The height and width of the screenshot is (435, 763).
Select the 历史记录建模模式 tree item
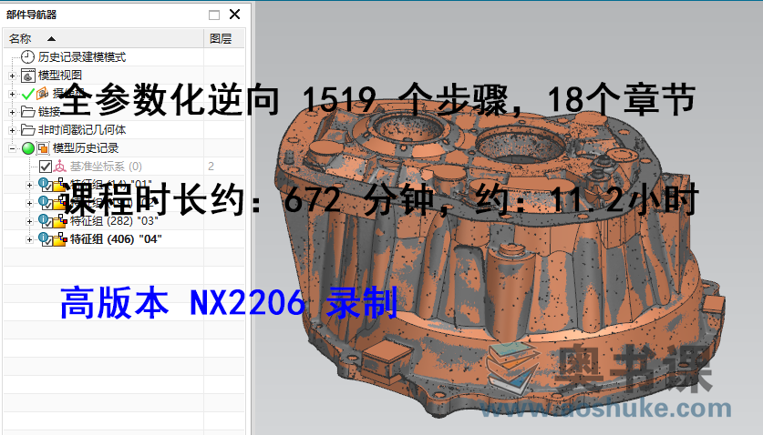pos(88,56)
